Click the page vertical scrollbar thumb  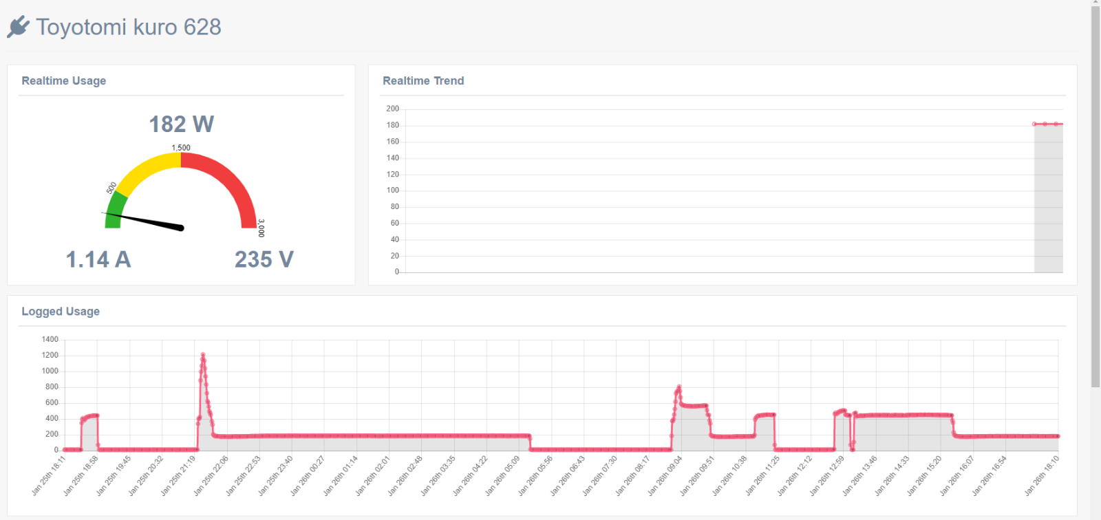(x=1095, y=197)
